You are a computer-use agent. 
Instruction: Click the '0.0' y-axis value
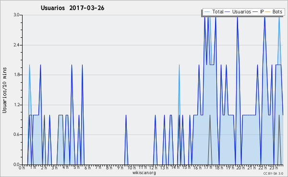pos(16,165)
